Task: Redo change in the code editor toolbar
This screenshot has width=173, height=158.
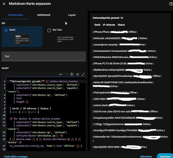Action: coord(67,75)
